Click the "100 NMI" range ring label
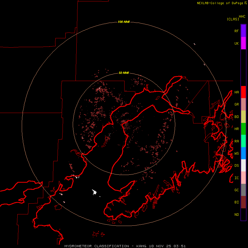The width and height of the screenshot is (248, 248). (124, 22)
